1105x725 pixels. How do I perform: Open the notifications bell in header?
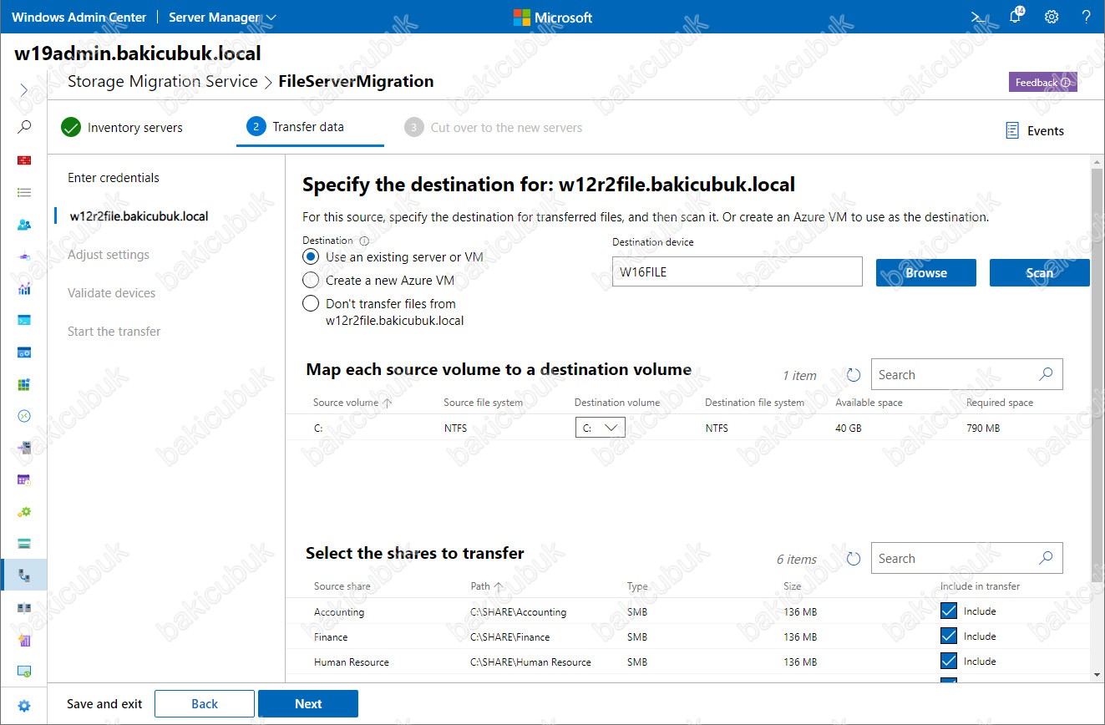pyautogui.click(x=1015, y=17)
